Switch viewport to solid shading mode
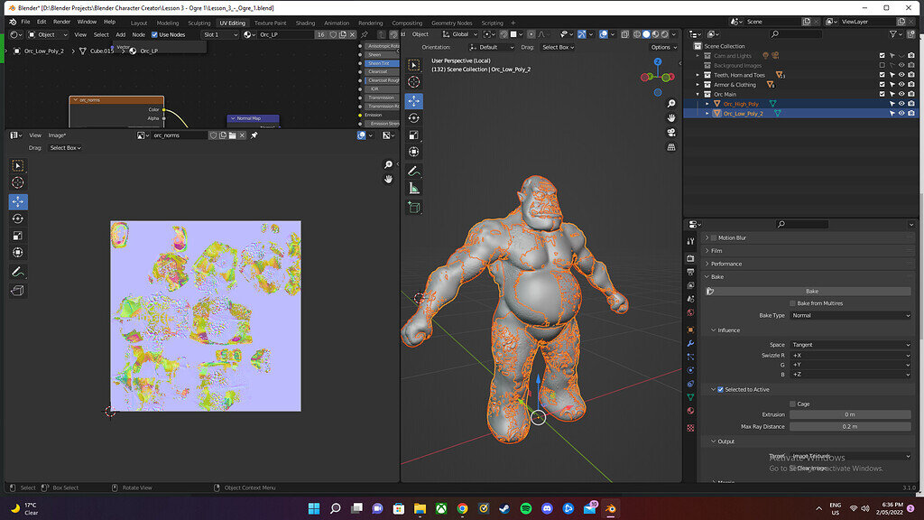The height and width of the screenshot is (520, 924). point(646,34)
